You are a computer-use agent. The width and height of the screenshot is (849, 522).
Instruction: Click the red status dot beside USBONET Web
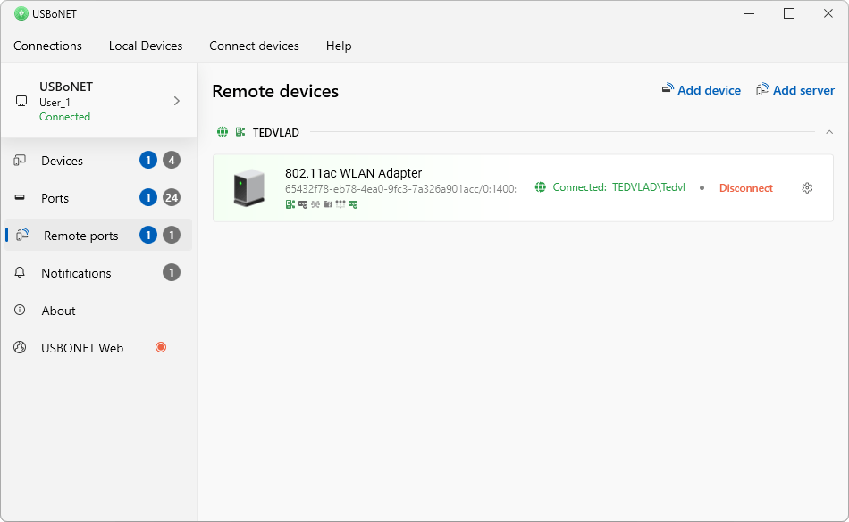click(x=161, y=347)
